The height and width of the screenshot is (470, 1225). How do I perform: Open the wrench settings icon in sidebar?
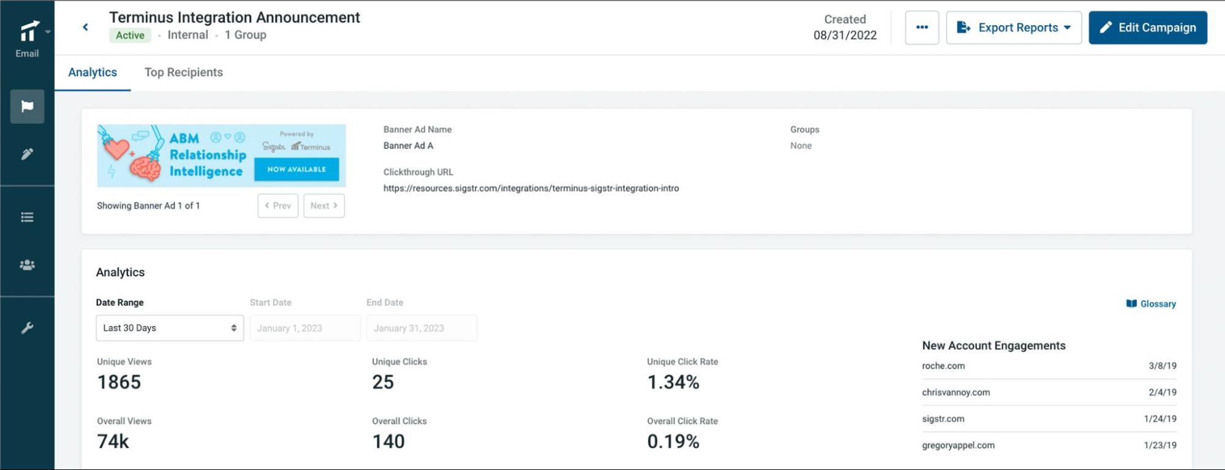[27, 328]
